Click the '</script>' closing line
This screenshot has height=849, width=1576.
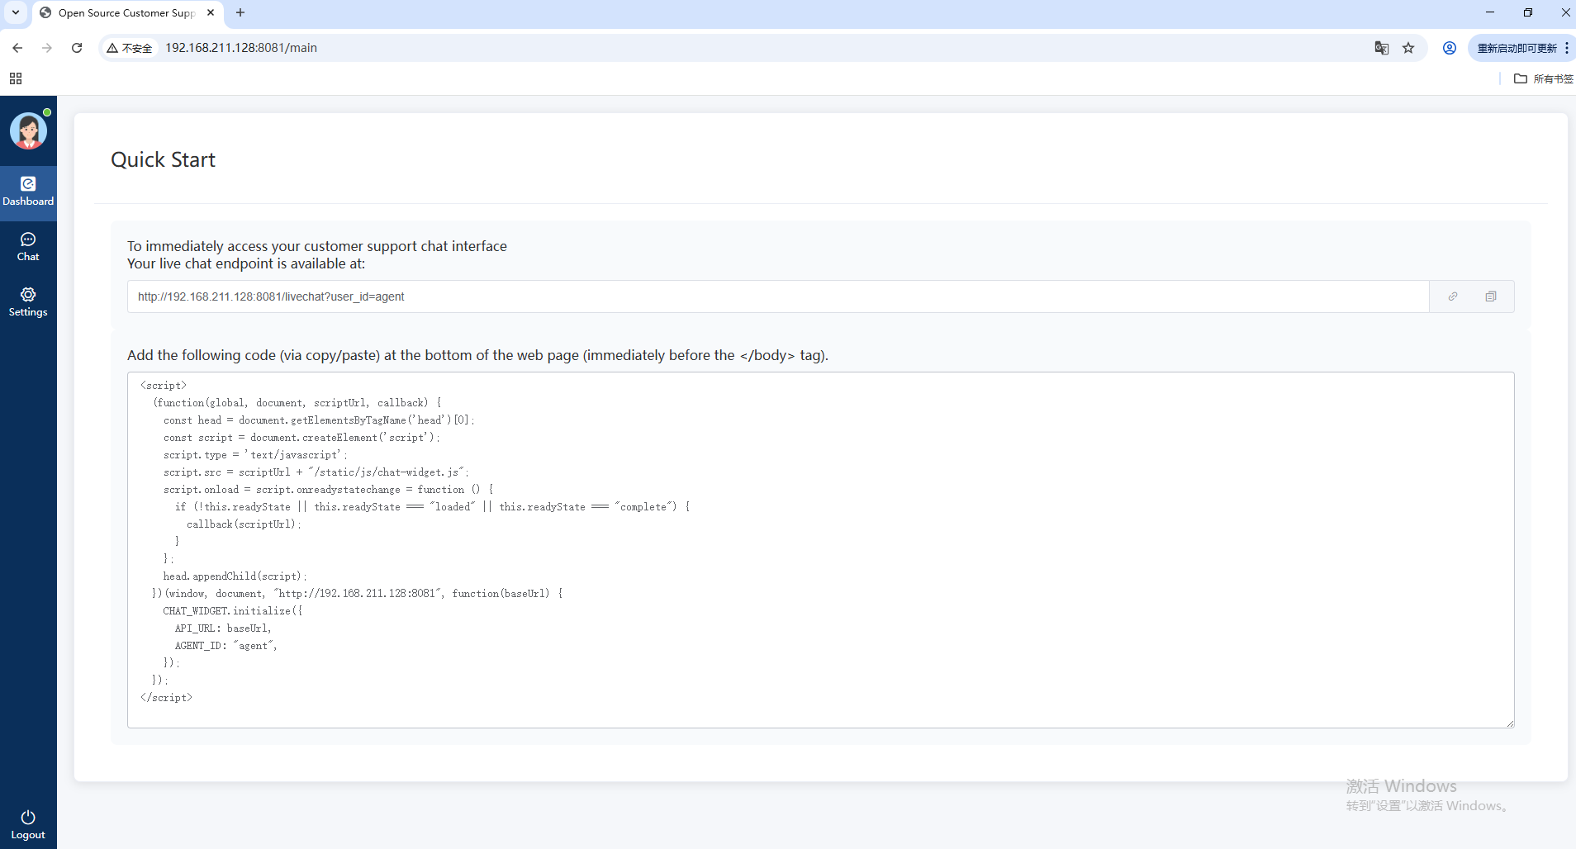pos(166,697)
